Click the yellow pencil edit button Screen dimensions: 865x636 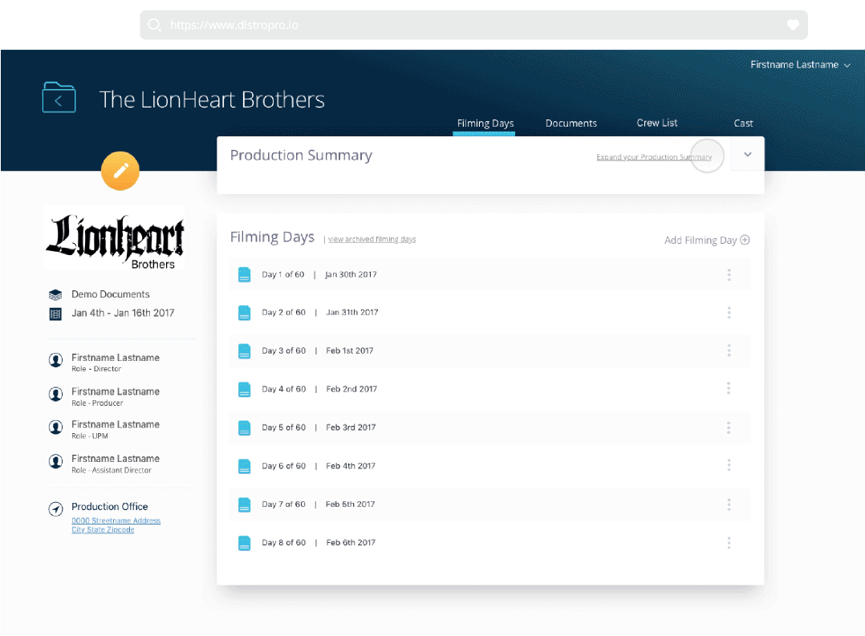120,171
